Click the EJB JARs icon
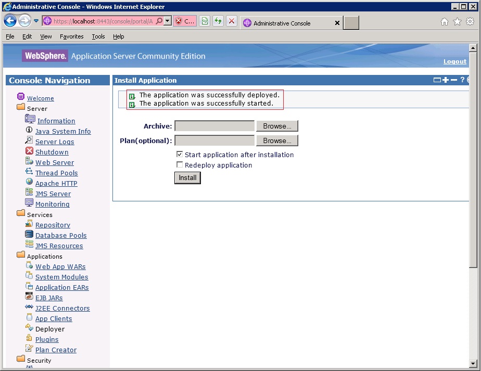Screen dimensions: 481x371 click(29, 297)
